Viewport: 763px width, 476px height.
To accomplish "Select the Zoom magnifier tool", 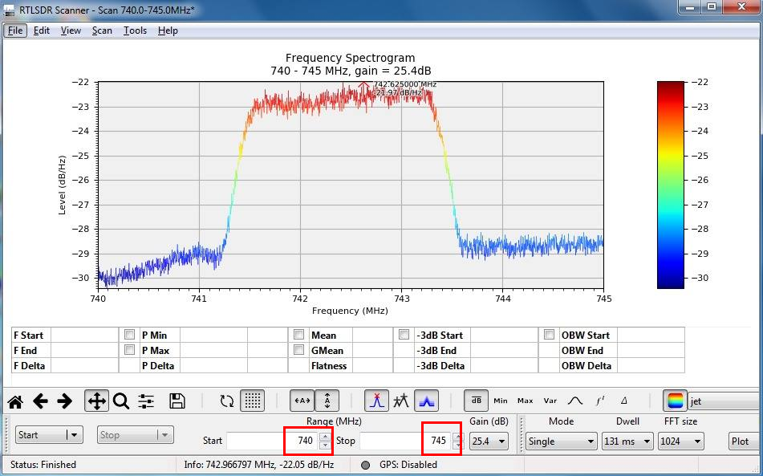I will (121, 401).
